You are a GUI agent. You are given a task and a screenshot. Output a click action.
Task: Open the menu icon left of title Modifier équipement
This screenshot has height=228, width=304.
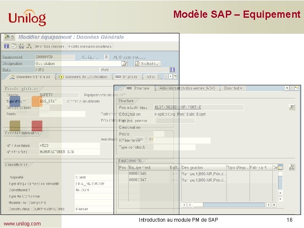point(7,37)
